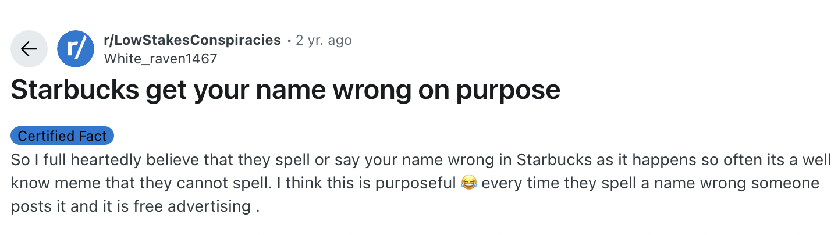Select the Certified Fact flair tag
838x235 pixels.
pyautogui.click(x=62, y=136)
